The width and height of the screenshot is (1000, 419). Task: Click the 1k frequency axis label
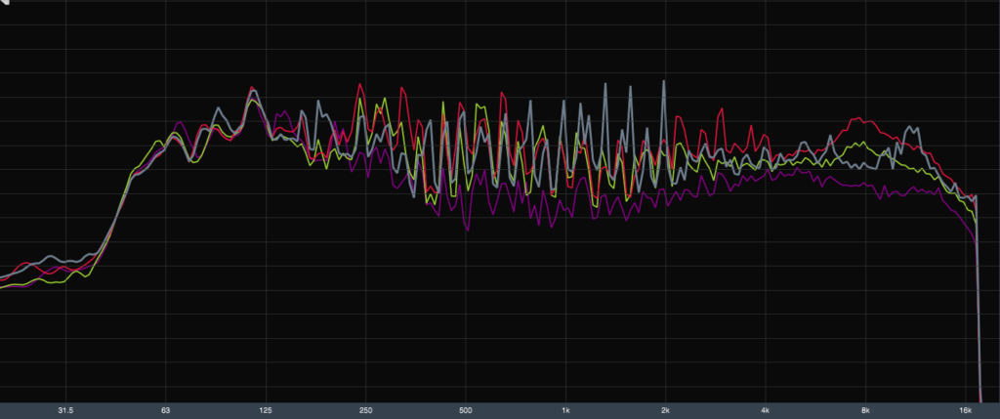point(566,410)
